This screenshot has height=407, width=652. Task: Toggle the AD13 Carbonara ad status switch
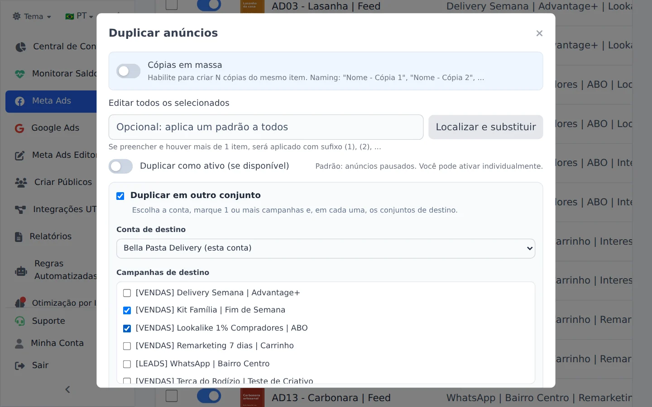click(x=209, y=396)
